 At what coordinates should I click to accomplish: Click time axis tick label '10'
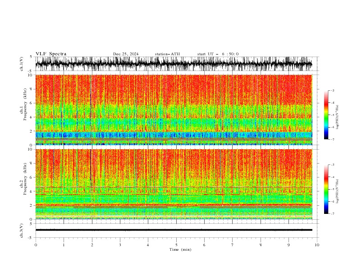pyautogui.click(x=317, y=245)
